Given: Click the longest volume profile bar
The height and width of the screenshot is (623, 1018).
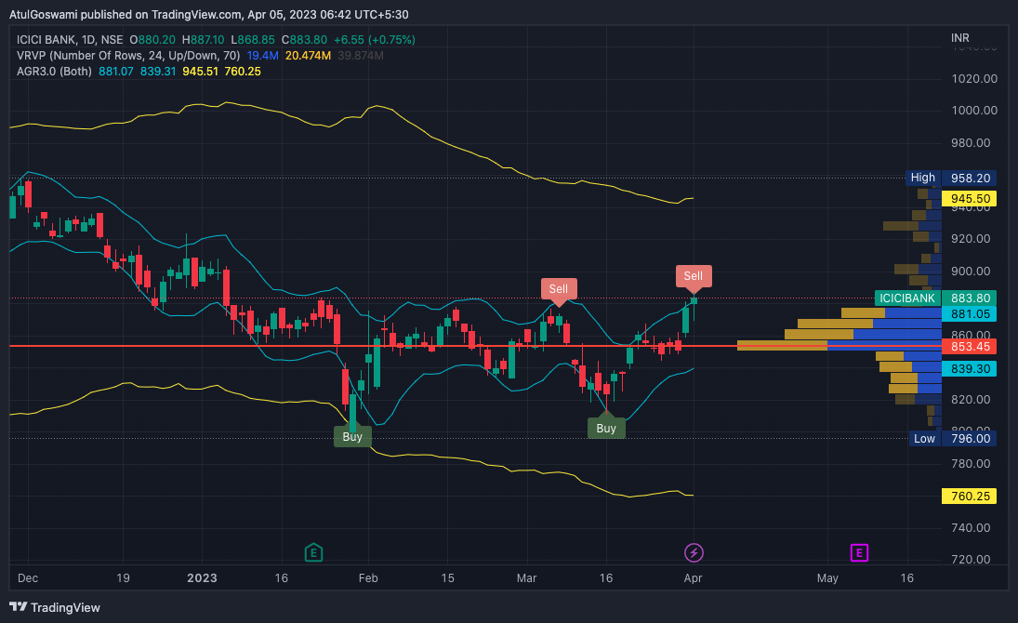Looking at the screenshot, I should click(840, 346).
